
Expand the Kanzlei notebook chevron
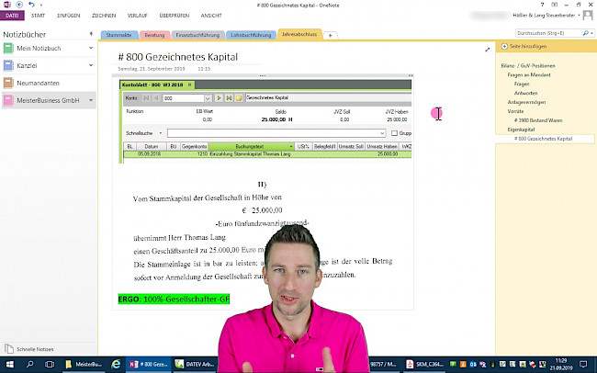[x=89, y=64]
